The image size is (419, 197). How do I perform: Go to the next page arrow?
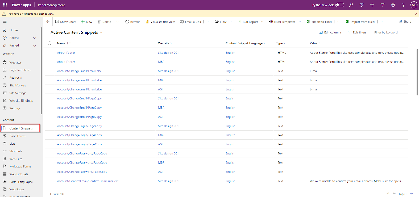[x=412, y=194]
